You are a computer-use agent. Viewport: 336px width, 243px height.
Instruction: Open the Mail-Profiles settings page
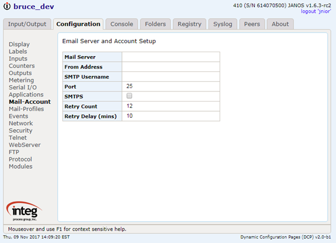[26, 109]
